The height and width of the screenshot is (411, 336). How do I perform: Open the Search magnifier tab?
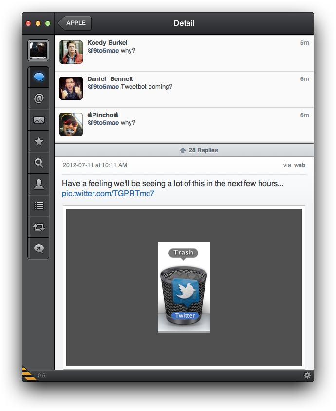38,163
